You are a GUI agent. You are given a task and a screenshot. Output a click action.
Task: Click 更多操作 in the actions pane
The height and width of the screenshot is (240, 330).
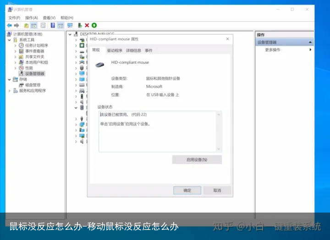[x=273, y=50]
